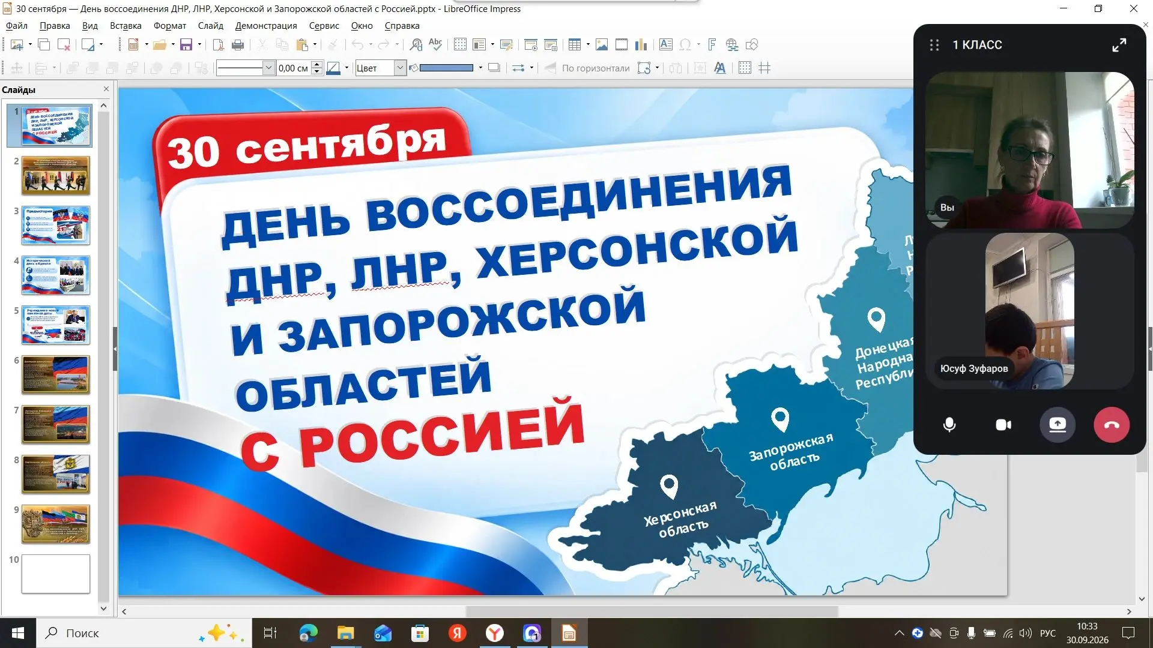Export directly as PDF
The width and height of the screenshot is (1153, 648).
pos(219,44)
